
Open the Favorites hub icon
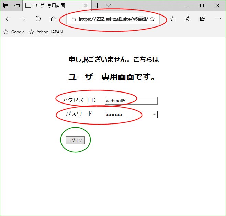(173, 19)
